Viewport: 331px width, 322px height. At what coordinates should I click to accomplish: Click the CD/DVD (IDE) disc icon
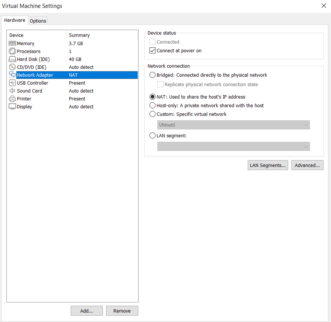(x=12, y=67)
